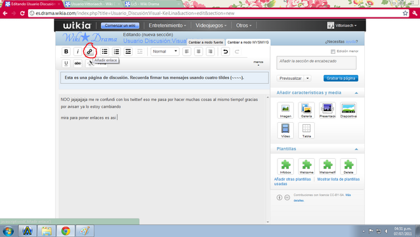The image size is (420, 237).
Task: Open the Videojuegos menu
Action: click(211, 26)
